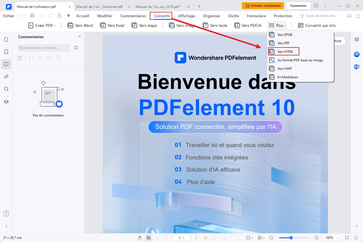This screenshot has width=363, height=242.
Task: Switch to Manuel de l'ut...eur_OCR.pdf tab
Action: 159,6
